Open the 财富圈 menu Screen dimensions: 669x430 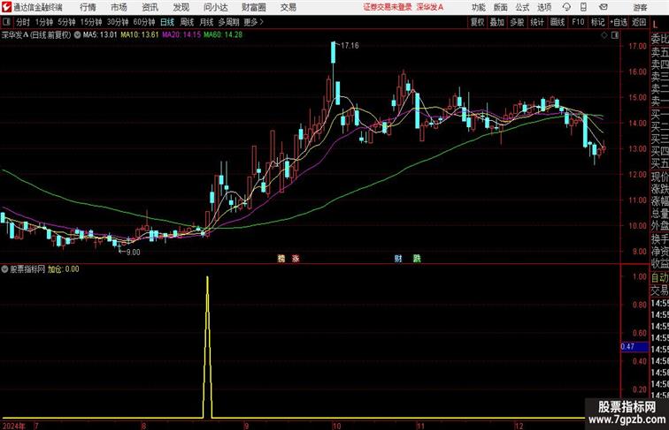[254, 7]
